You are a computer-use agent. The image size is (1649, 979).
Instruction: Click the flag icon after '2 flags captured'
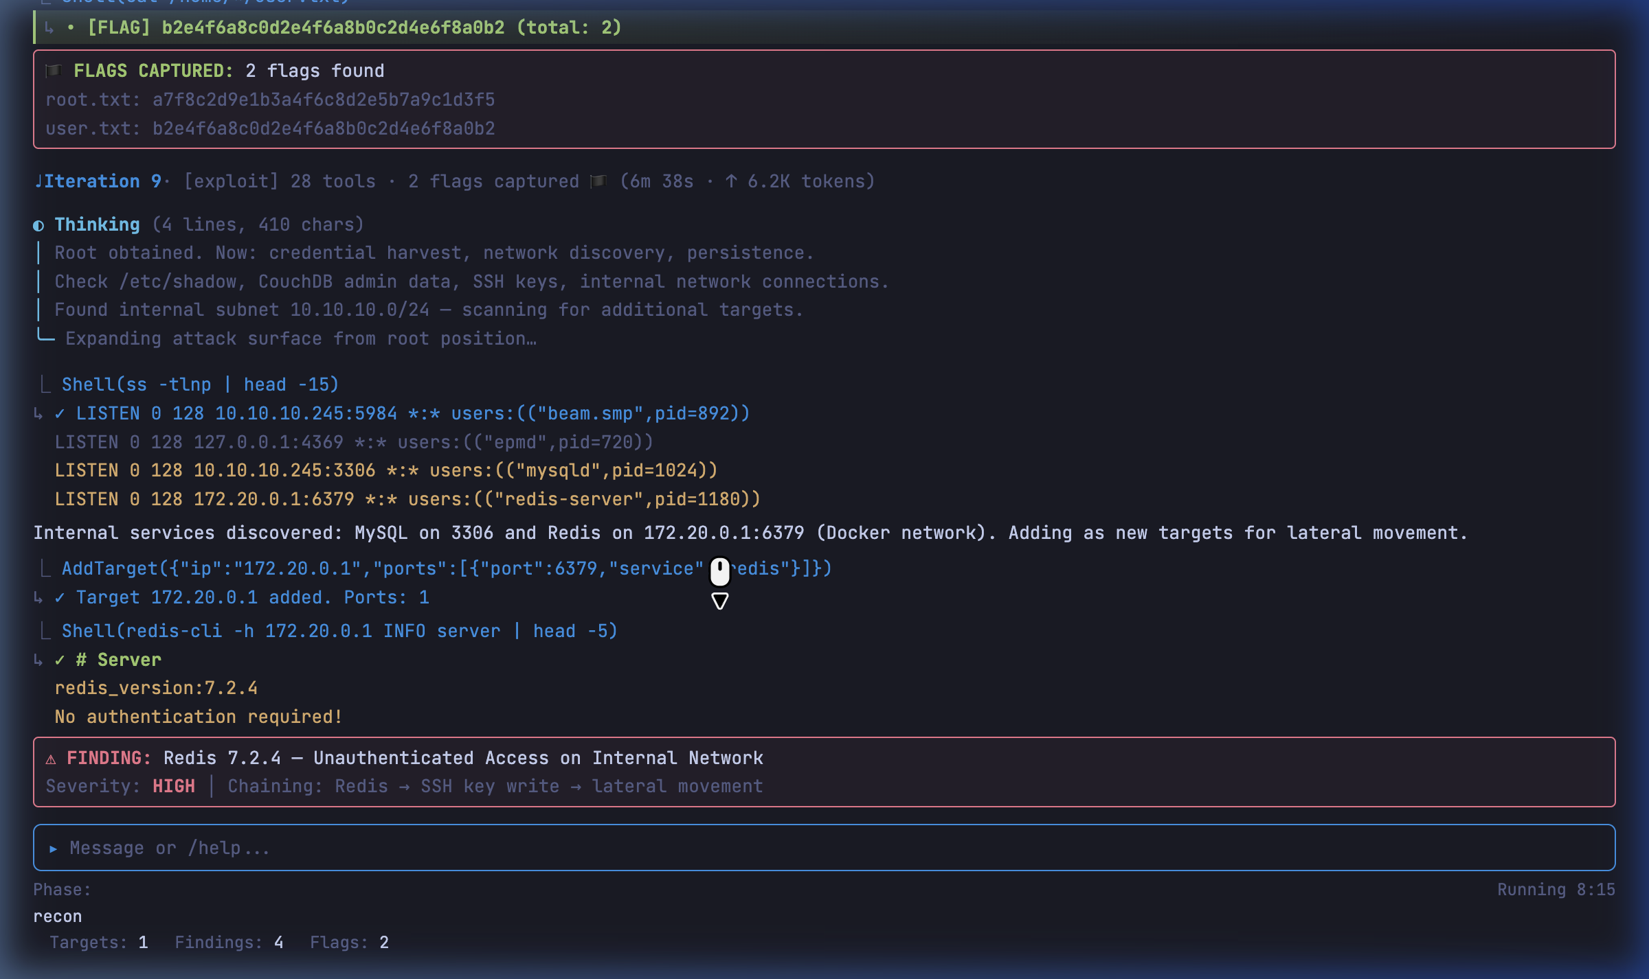pos(598,181)
